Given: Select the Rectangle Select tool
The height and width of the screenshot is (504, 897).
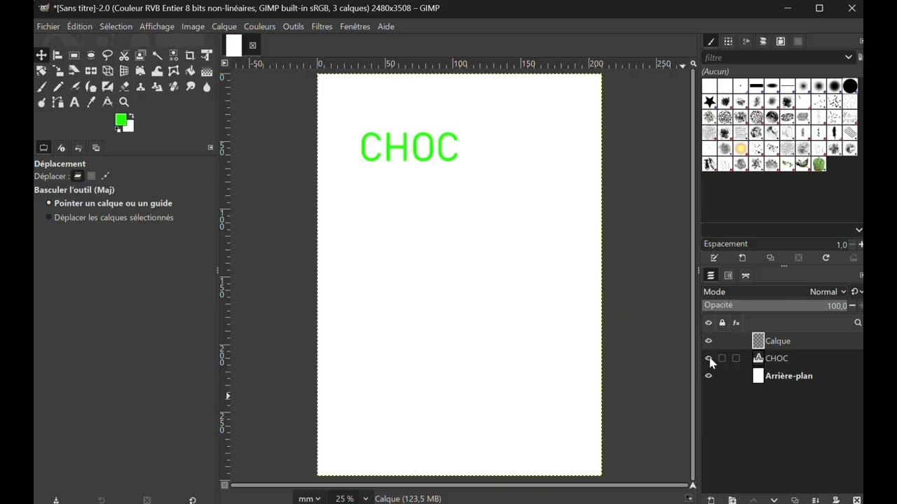Looking at the screenshot, I should tap(74, 55).
